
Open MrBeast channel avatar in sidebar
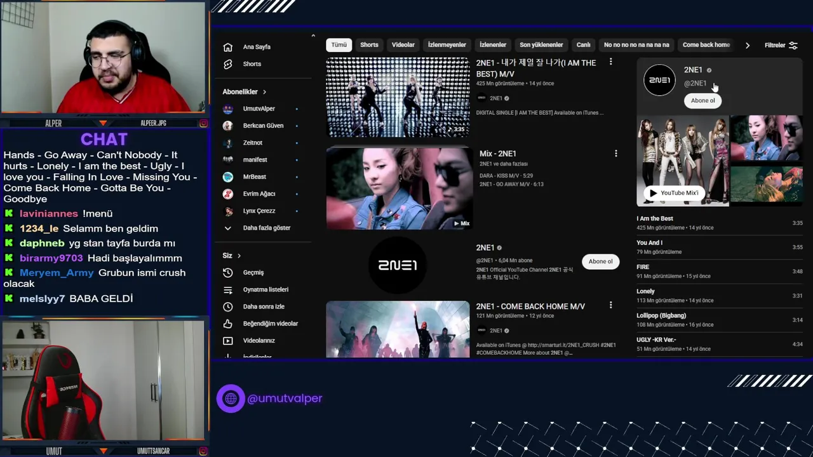click(228, 177)
